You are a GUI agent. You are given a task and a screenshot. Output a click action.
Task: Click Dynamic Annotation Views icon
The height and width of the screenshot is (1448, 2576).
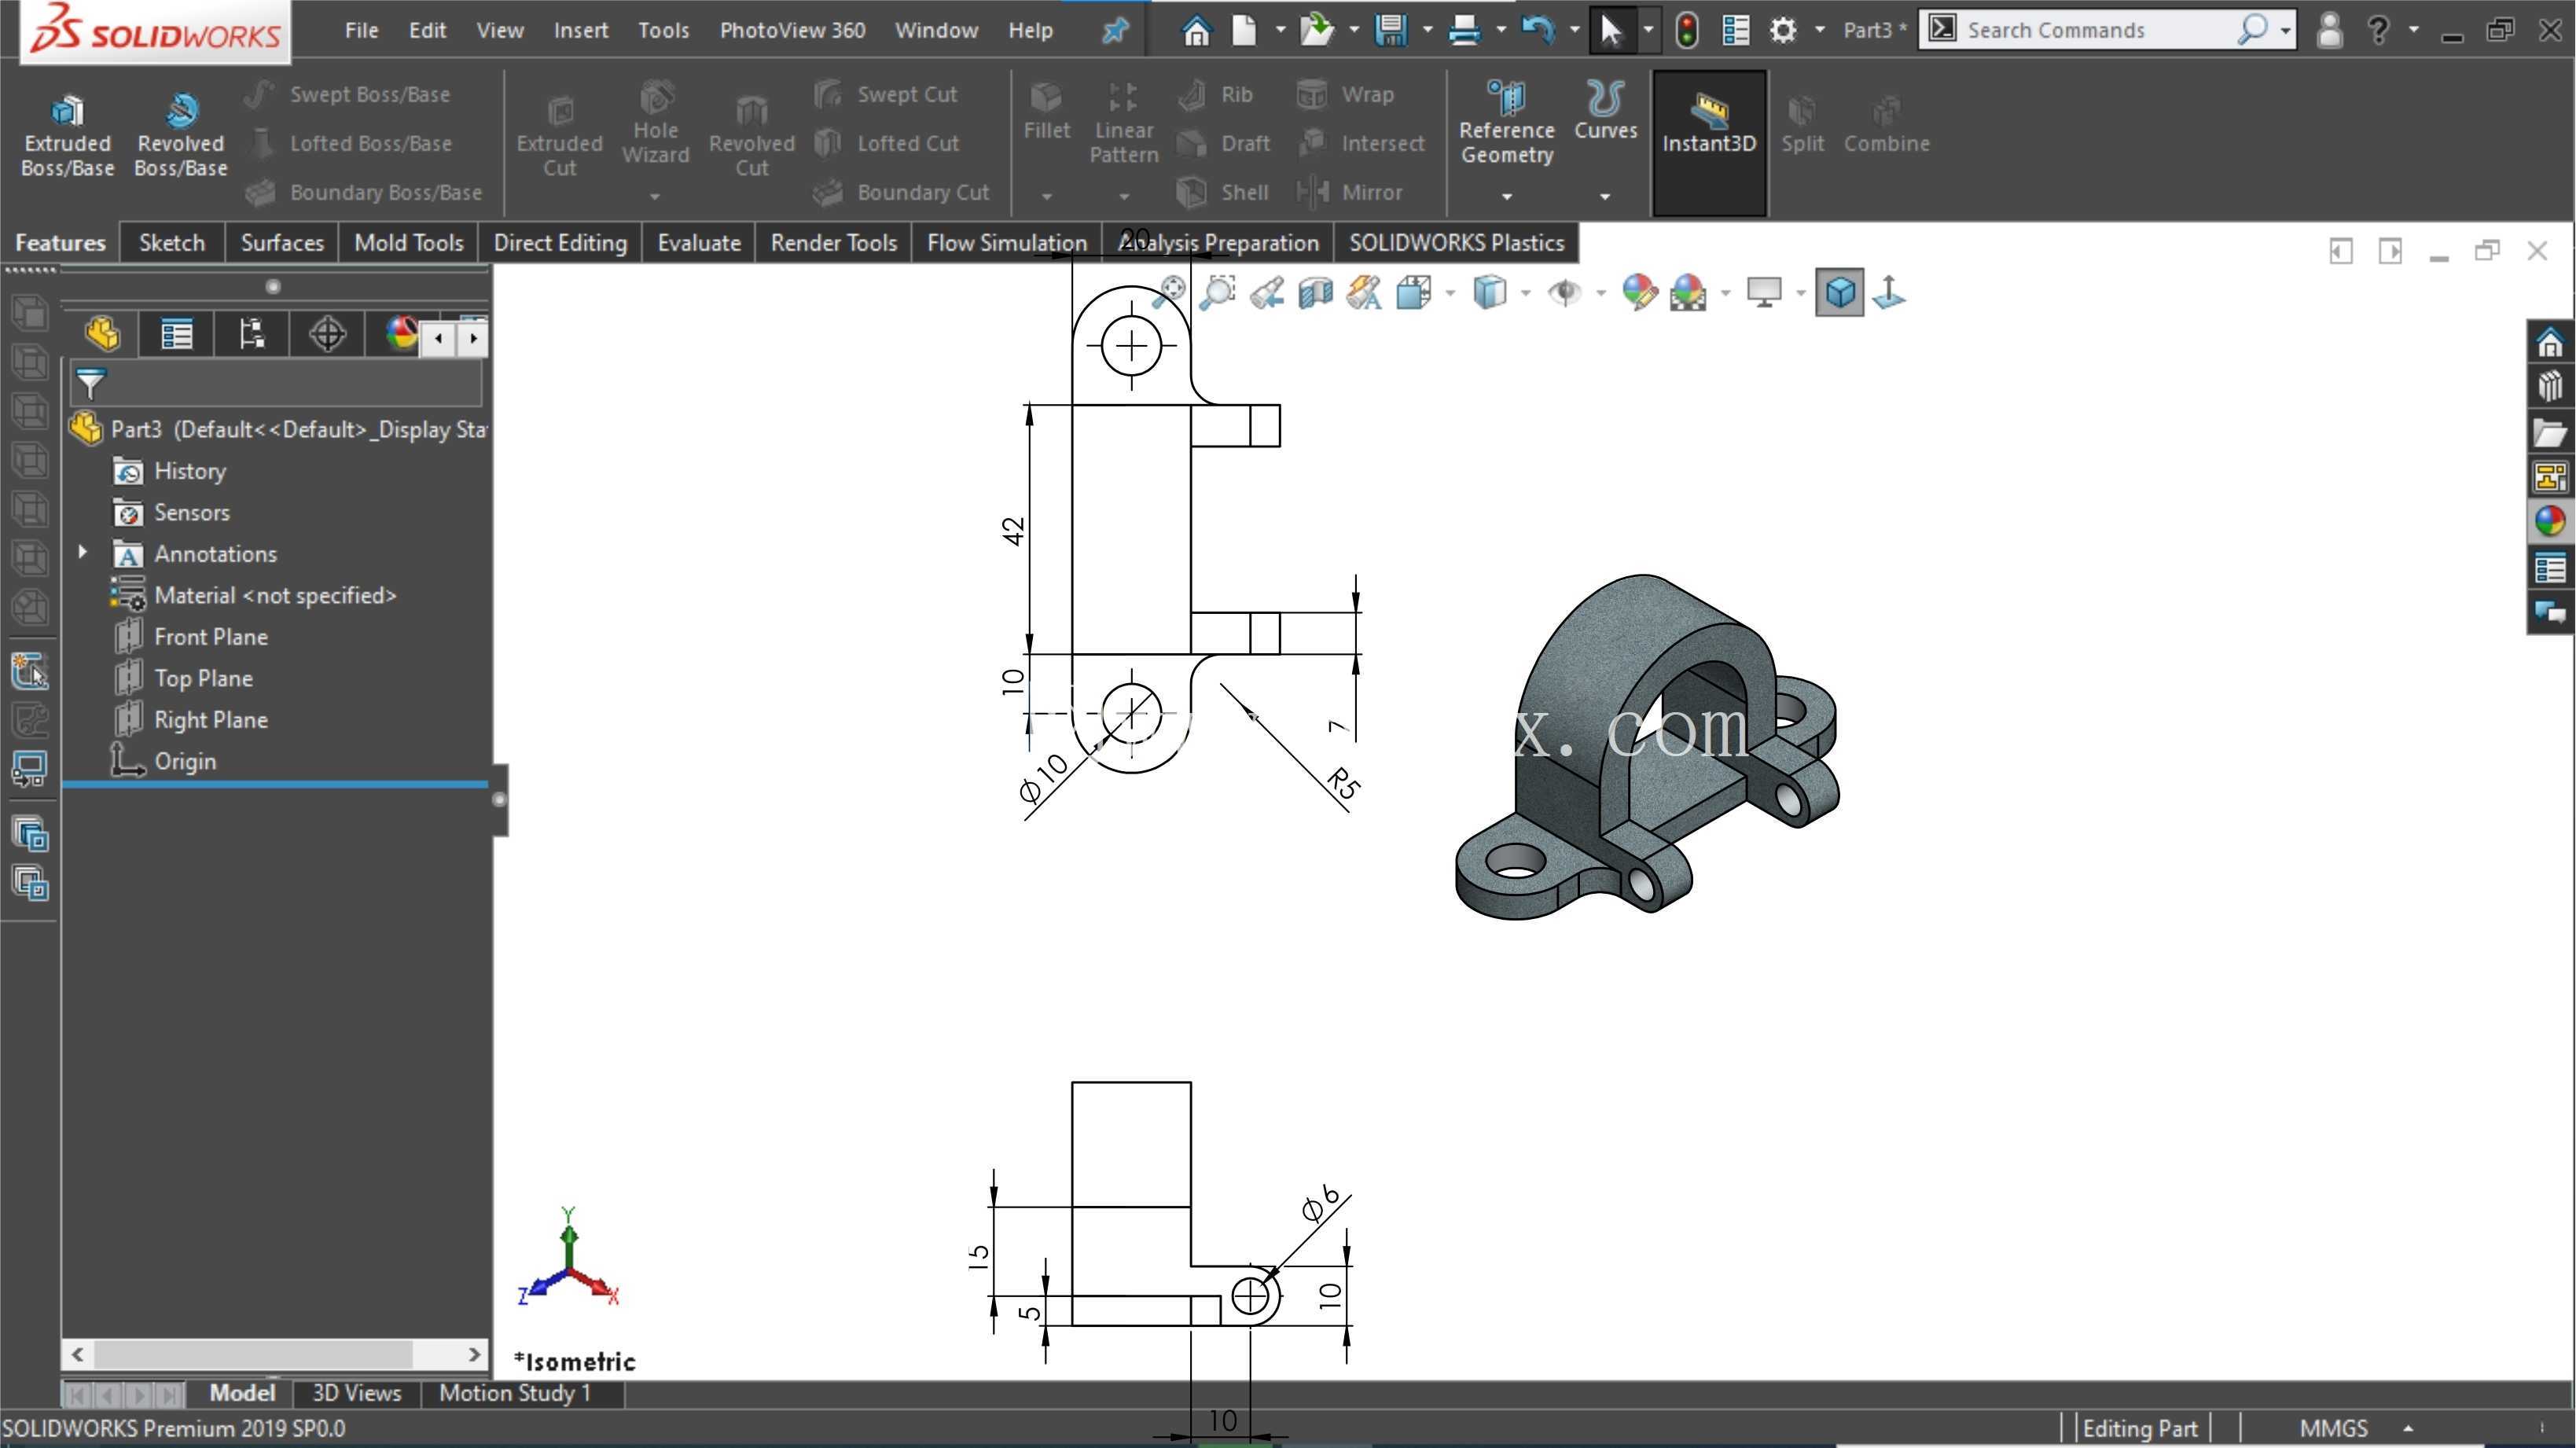[1364, 292]
